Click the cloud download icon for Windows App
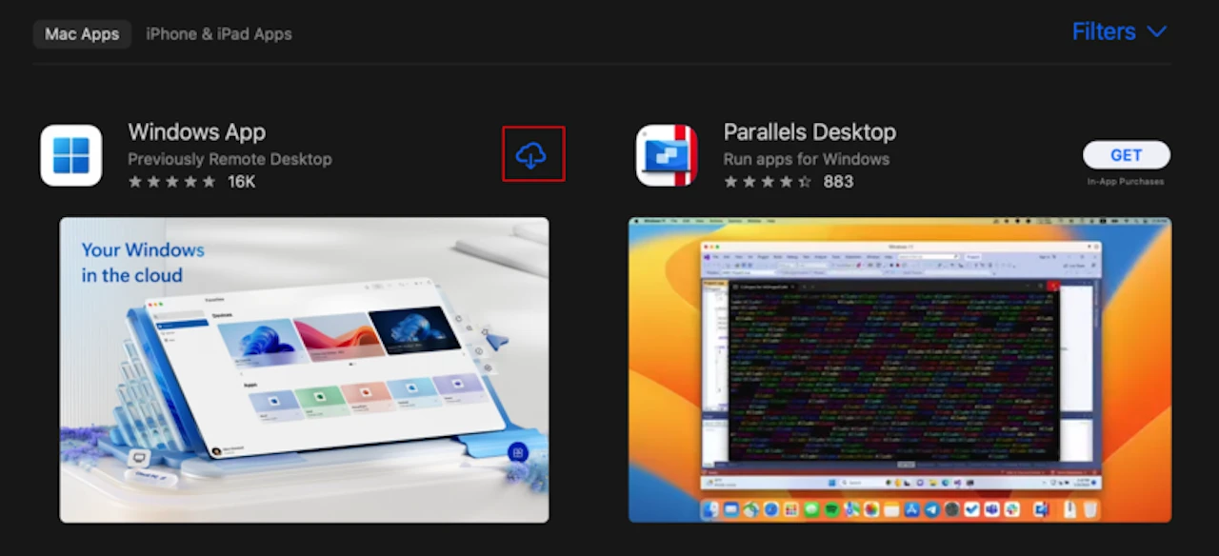Image resolution: width=1219 pixels, height=556 pixels. pos(532,154)
